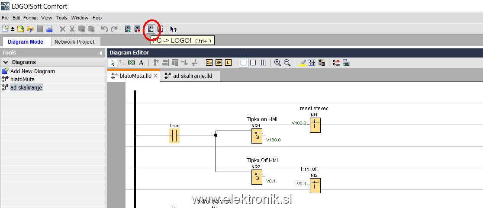Screen dimensions: 483x208
Task: Switch to the Network Project tab
Action: tap(74, 42)
